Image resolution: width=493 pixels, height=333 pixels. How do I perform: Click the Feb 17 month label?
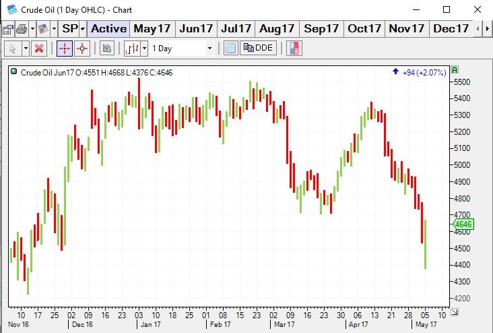(x=220, y=324)
